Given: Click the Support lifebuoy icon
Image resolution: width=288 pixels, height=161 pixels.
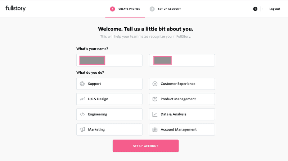Looking at the screenshot, I should tap(82, 84).
